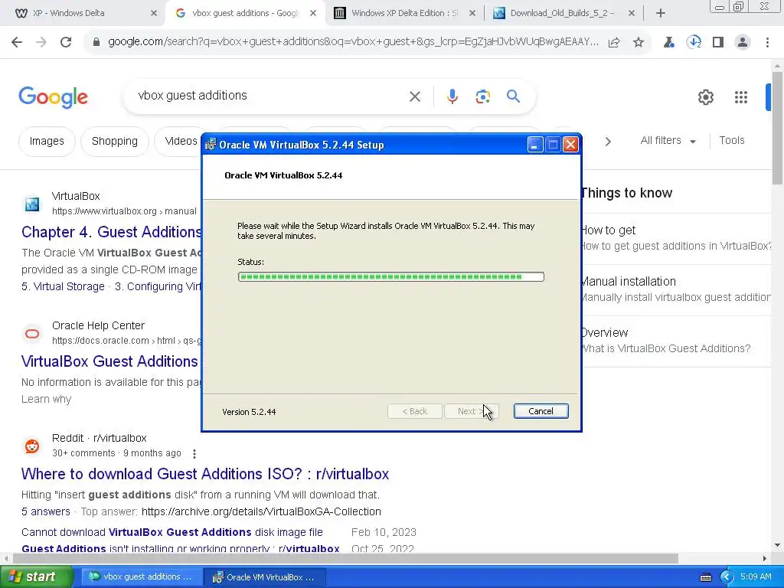Click the keyboard icon in system tray

coord(705,577)
